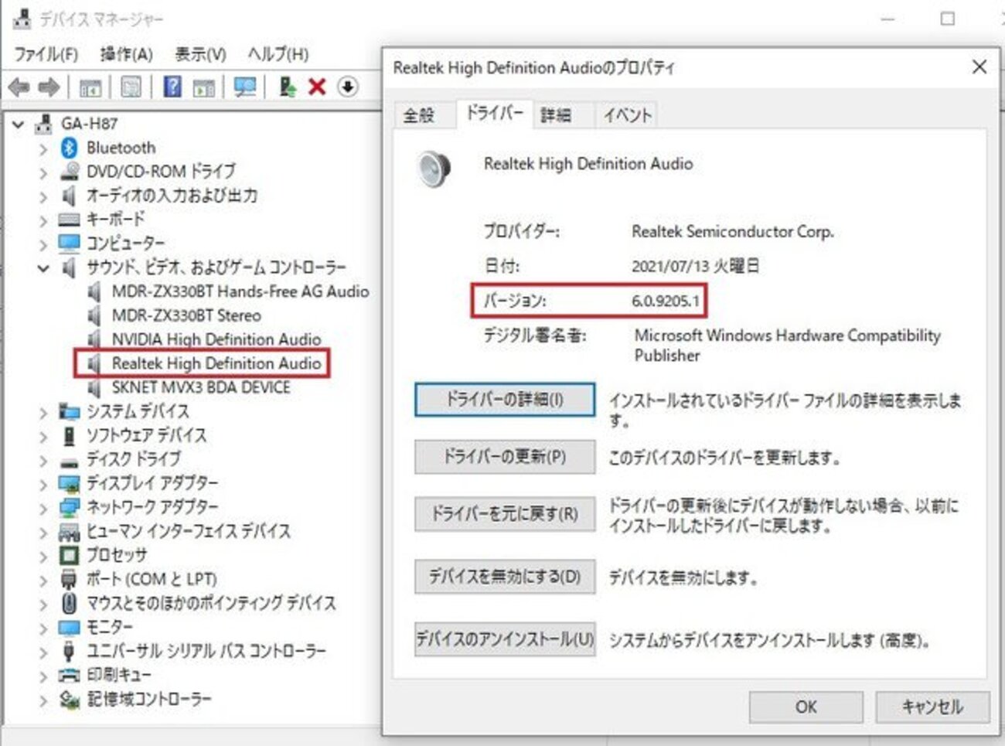Click the scan for hardware changes monitor icon
This screenshot has height=746, width=1005.
(245, 87)
